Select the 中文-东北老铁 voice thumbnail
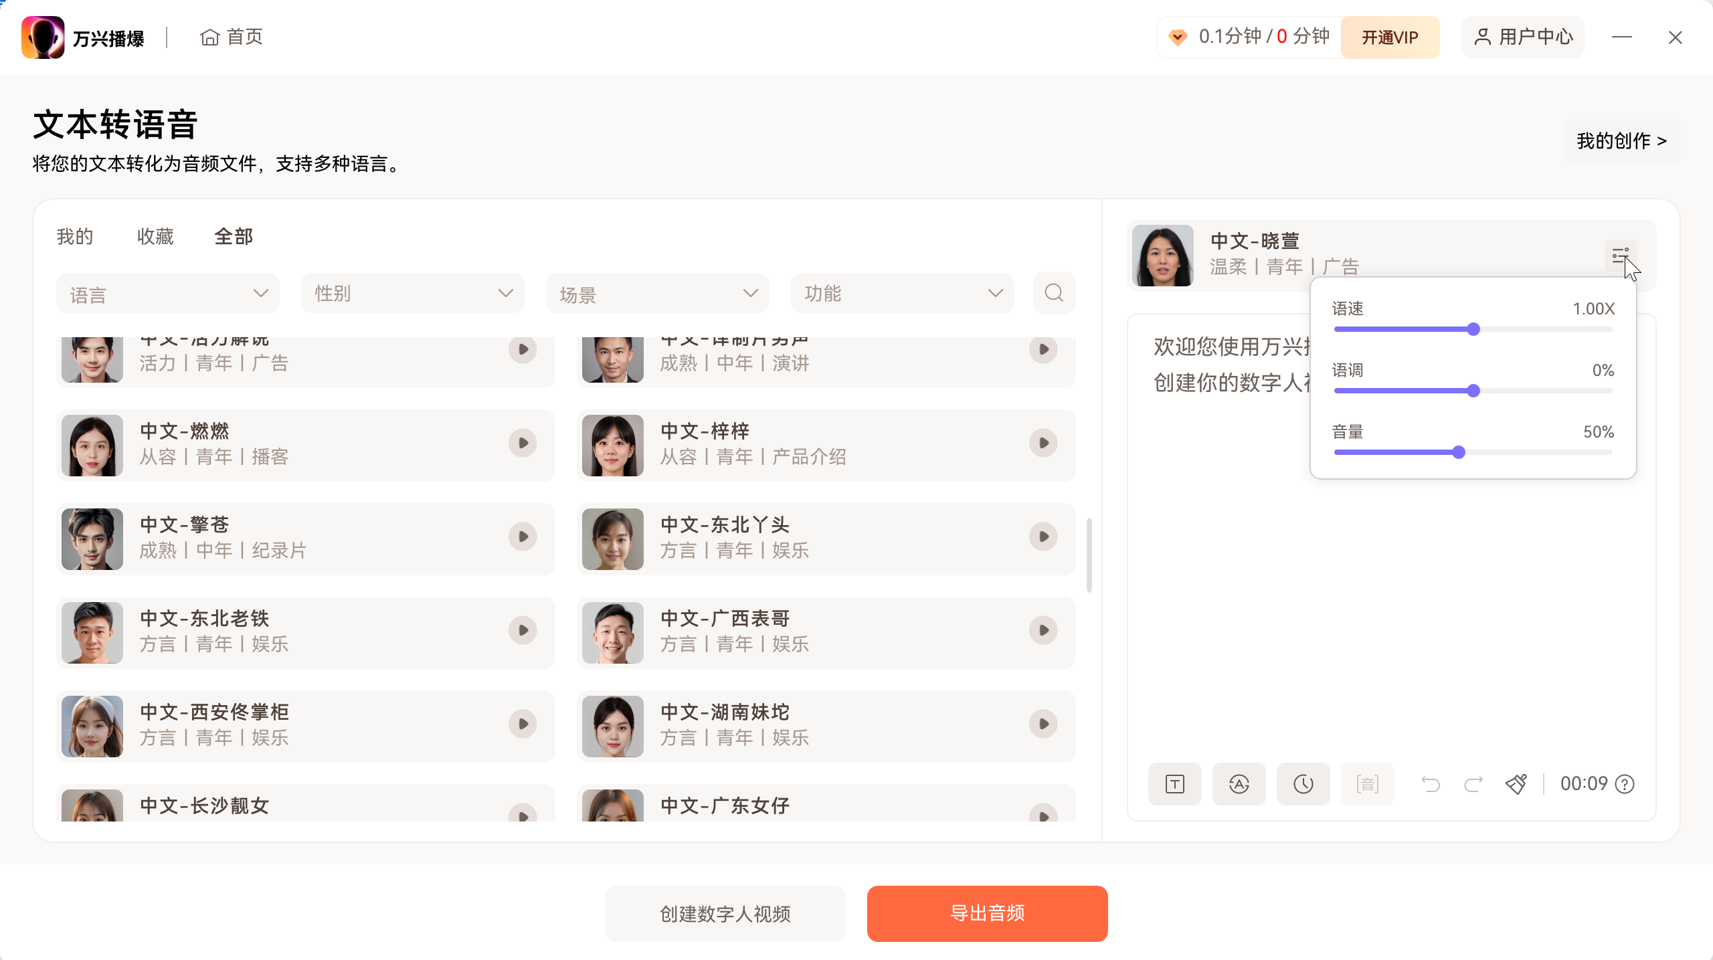The image size is (1713, 960). click(x=92, y=632)
